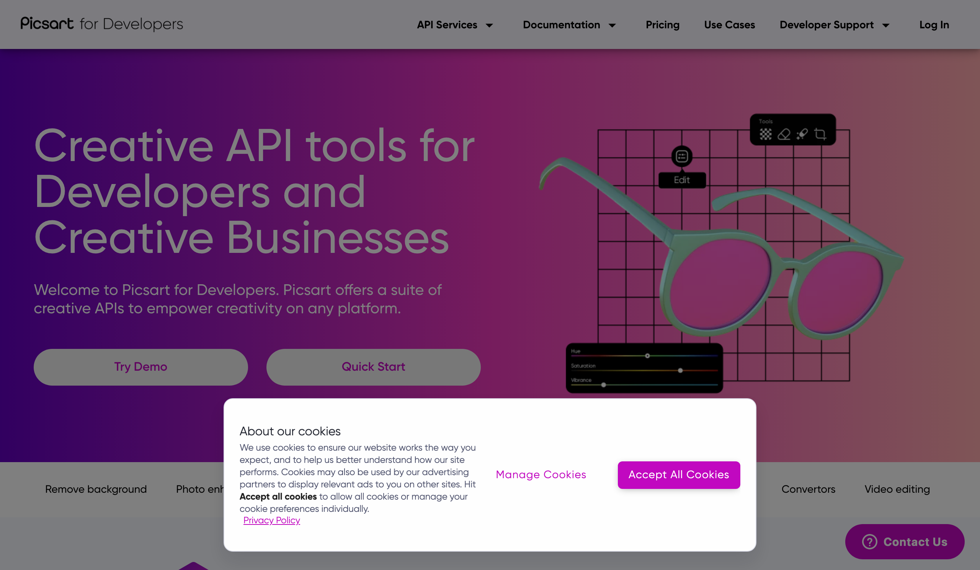
Task: Click the Saturation slider handle
Action: (680, 371)
